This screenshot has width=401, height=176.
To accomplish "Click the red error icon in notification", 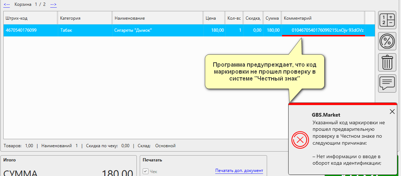I will (300, 139).
